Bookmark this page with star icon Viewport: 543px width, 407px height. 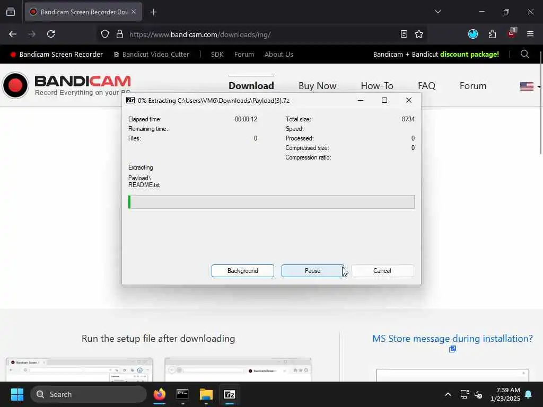(419, 34)
